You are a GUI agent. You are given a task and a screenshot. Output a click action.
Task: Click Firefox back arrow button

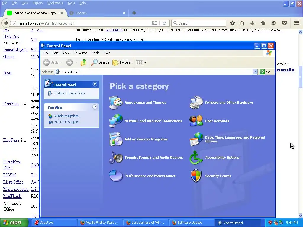pyautogui.click(x=6, y=23)
